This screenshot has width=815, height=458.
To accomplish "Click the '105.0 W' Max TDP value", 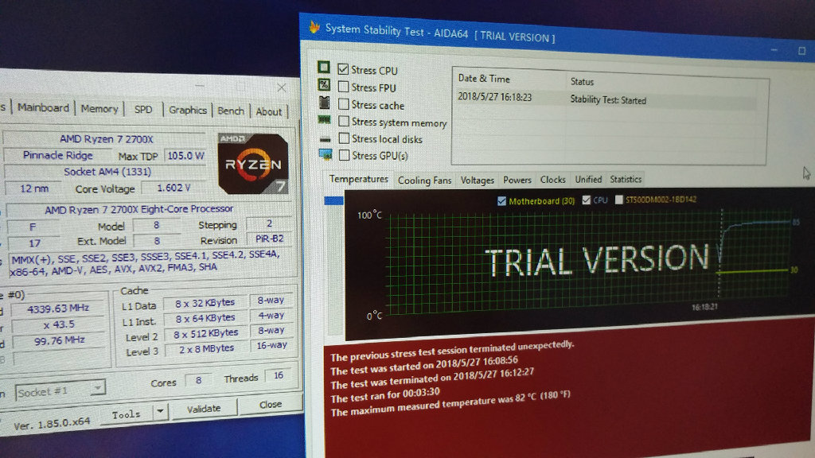I will tap(185, 155).
